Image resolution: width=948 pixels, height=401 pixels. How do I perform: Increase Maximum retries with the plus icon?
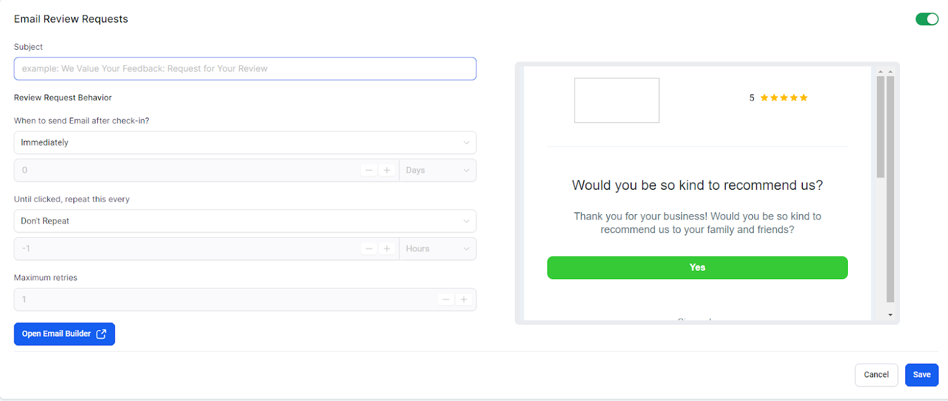tap(464, 300)
